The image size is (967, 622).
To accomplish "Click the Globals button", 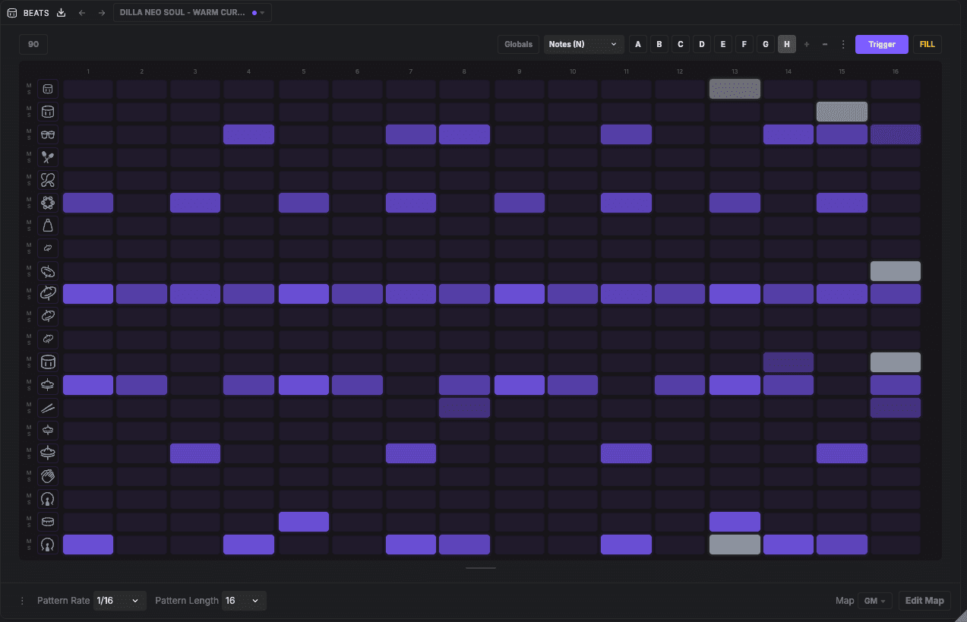I will [x=519, y=44].
